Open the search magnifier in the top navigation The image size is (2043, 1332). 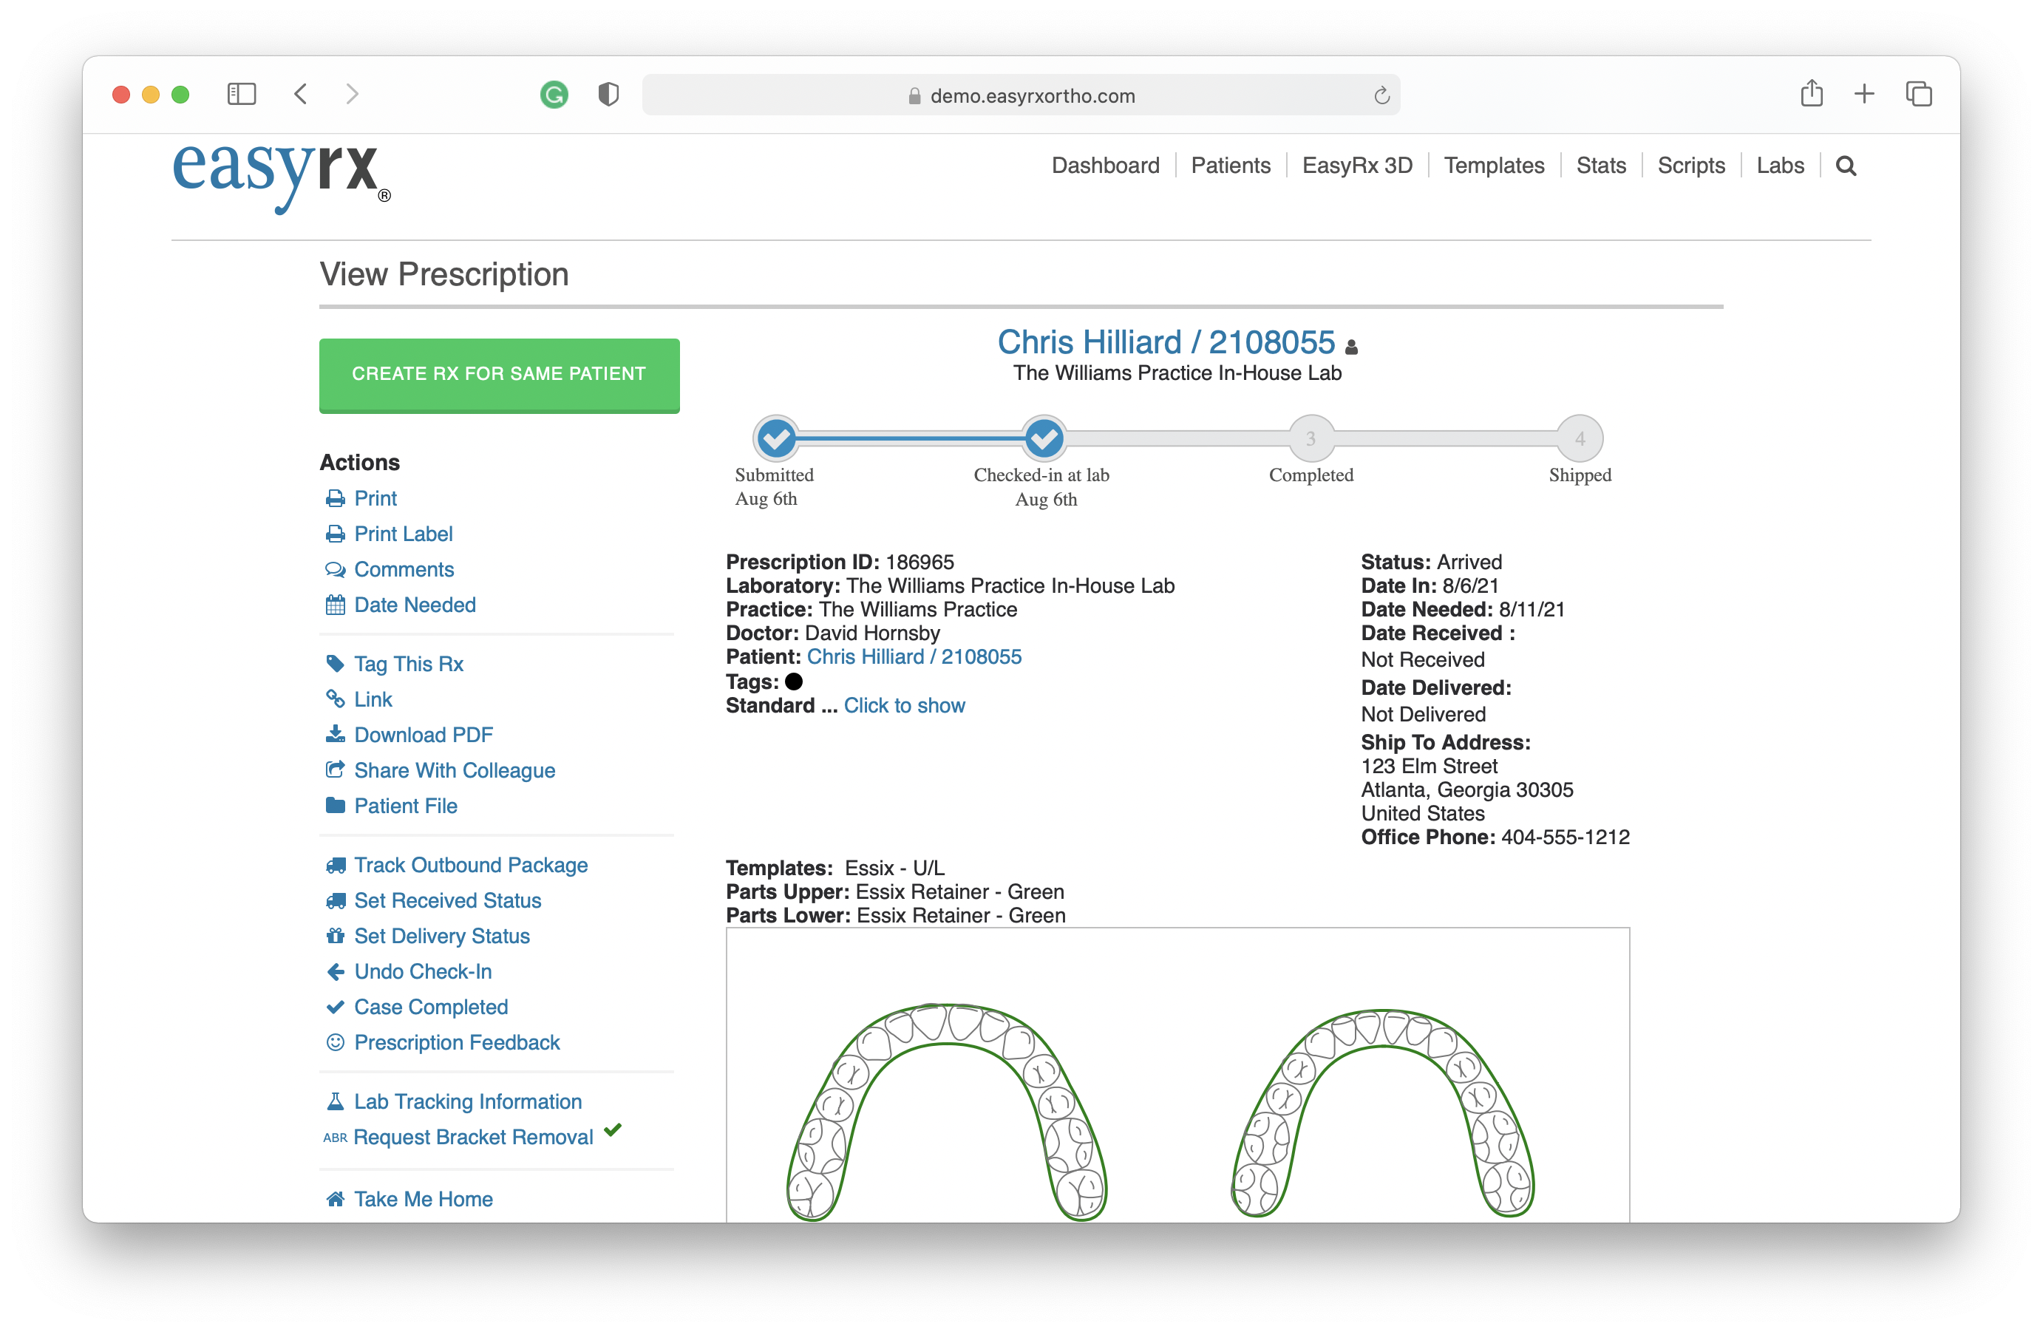point(1846,166)
